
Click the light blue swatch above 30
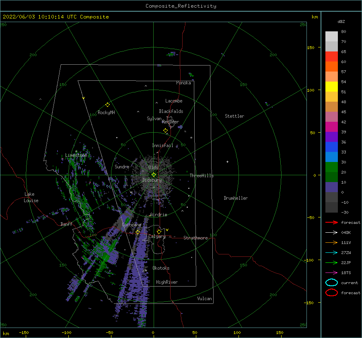[x=331, y=157]
